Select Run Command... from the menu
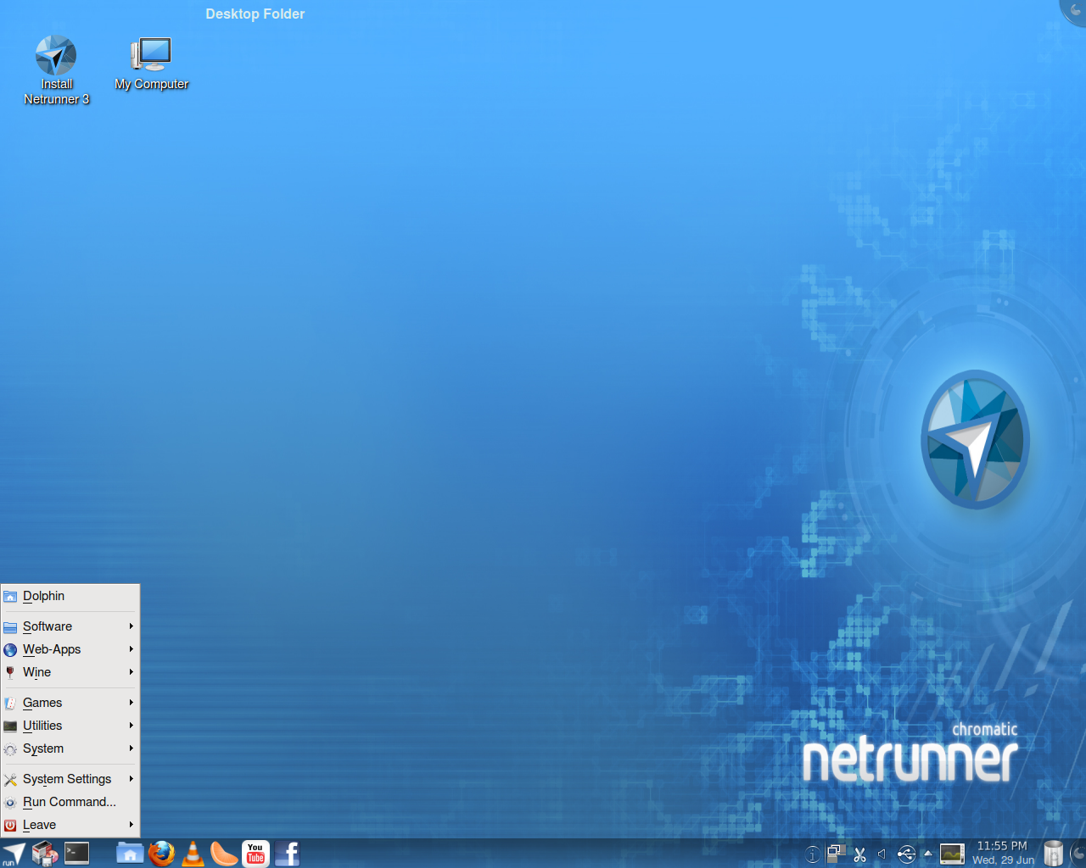Image resolution: width=1086 pixels, height=868 pixels. tap(70, 802)
